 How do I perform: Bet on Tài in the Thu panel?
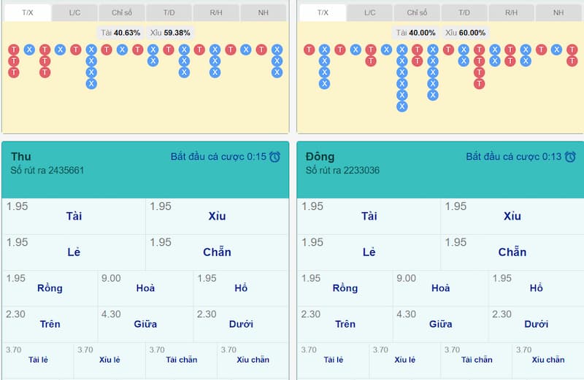pos(74,217)
